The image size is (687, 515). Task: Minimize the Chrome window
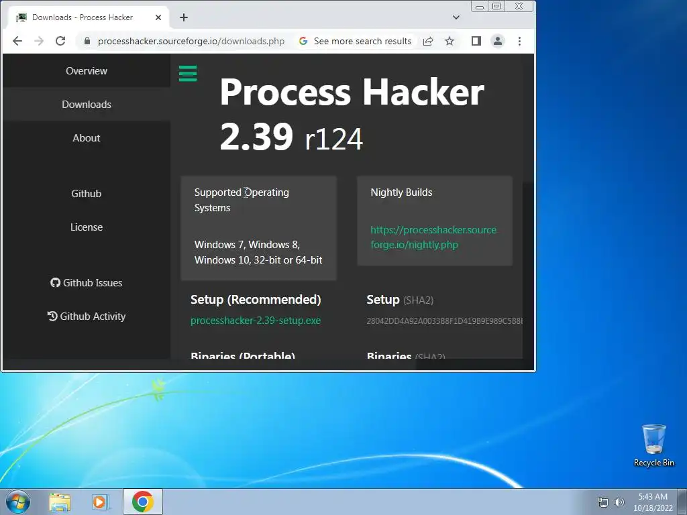click(480, 7)
